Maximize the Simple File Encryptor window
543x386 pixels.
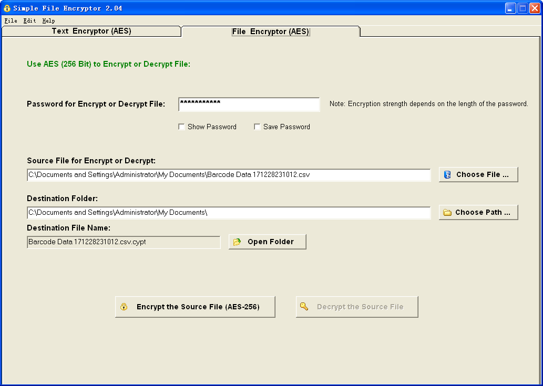(522, 8)
